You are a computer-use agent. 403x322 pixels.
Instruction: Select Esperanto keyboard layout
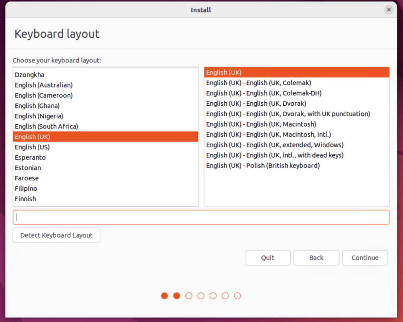[x=105, y=157]
